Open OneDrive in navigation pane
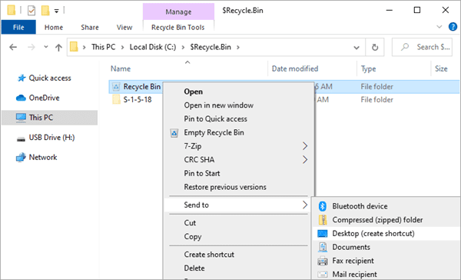 (38, 98)
